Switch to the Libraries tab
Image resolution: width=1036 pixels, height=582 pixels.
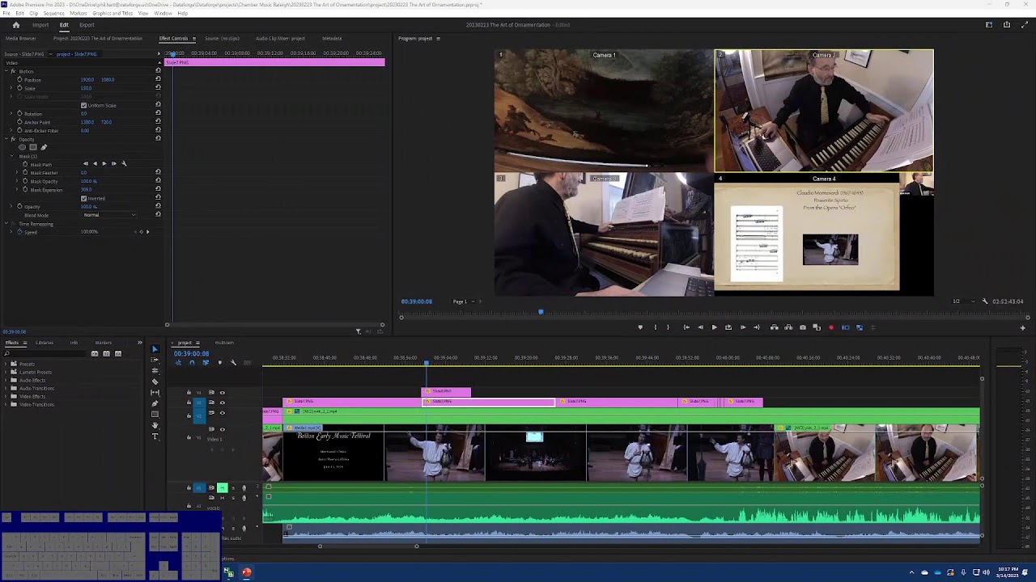coord(45,343)
